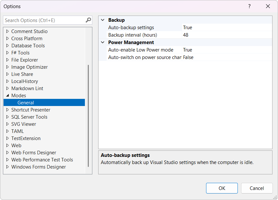Select the Web Forms Designer category

tap(34, 153)
